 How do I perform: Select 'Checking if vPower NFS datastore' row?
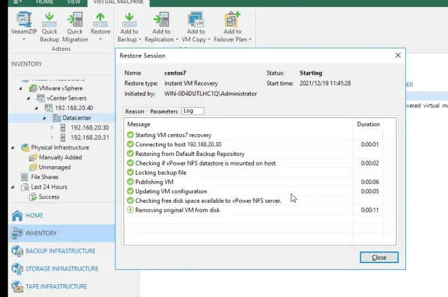[260, 163]
